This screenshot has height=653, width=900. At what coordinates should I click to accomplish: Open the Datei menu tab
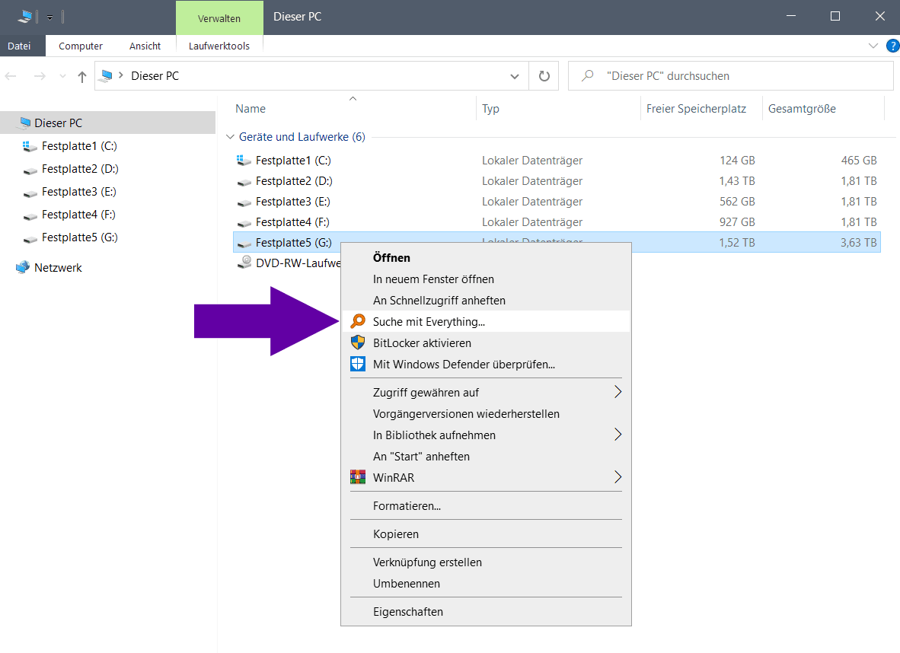coord(19,46)
